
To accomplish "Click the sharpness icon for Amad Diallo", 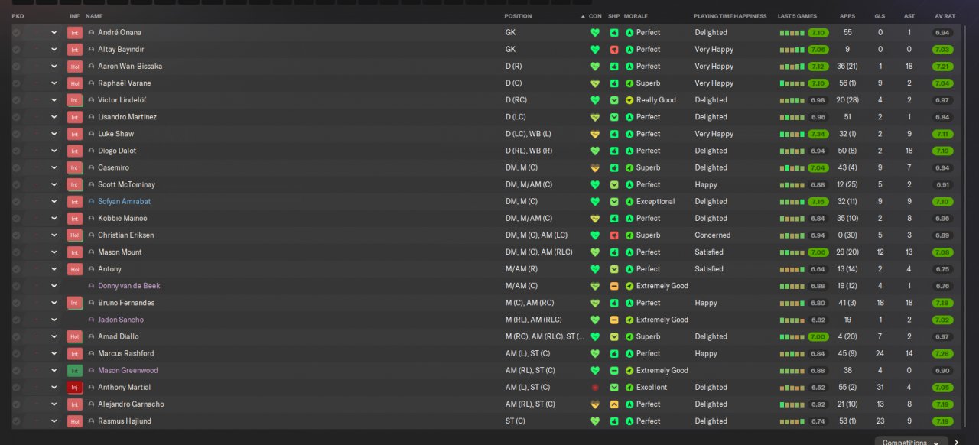I will pyautogui.click(x=614, y=336).
